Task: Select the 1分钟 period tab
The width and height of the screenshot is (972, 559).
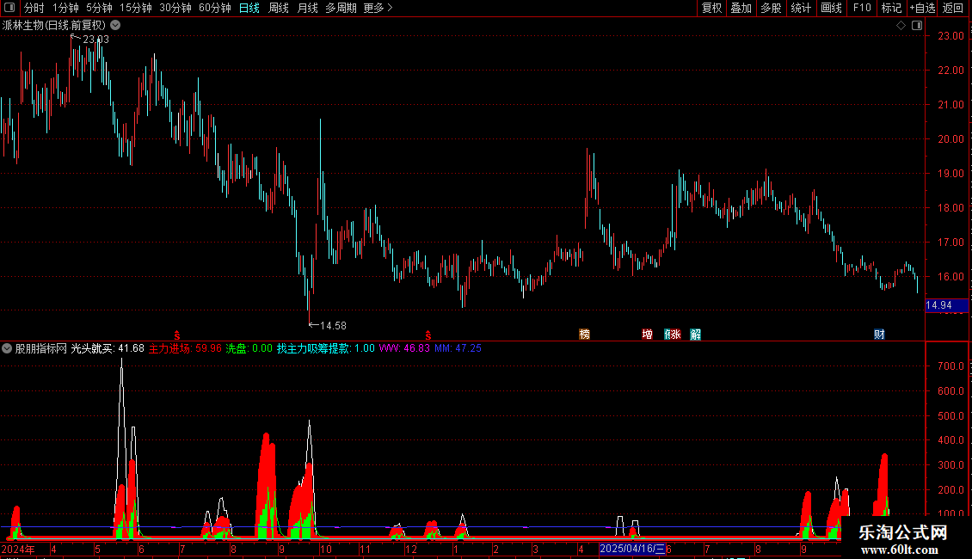Action: tap(65, 8)
